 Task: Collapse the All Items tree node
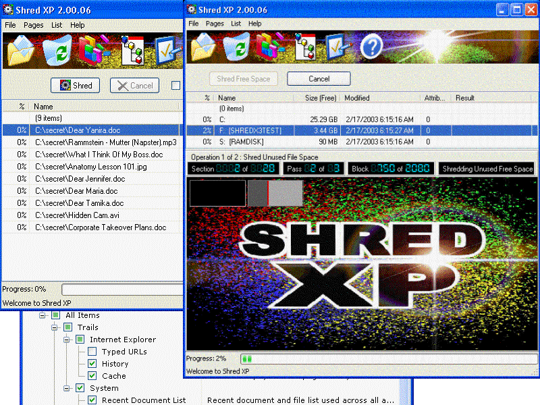click(x=43, y=315)
